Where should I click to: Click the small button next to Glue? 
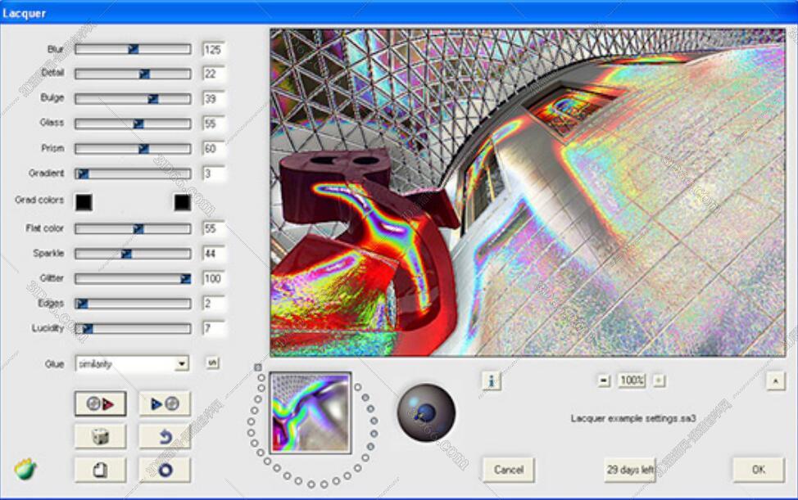[x=212, y=363]
